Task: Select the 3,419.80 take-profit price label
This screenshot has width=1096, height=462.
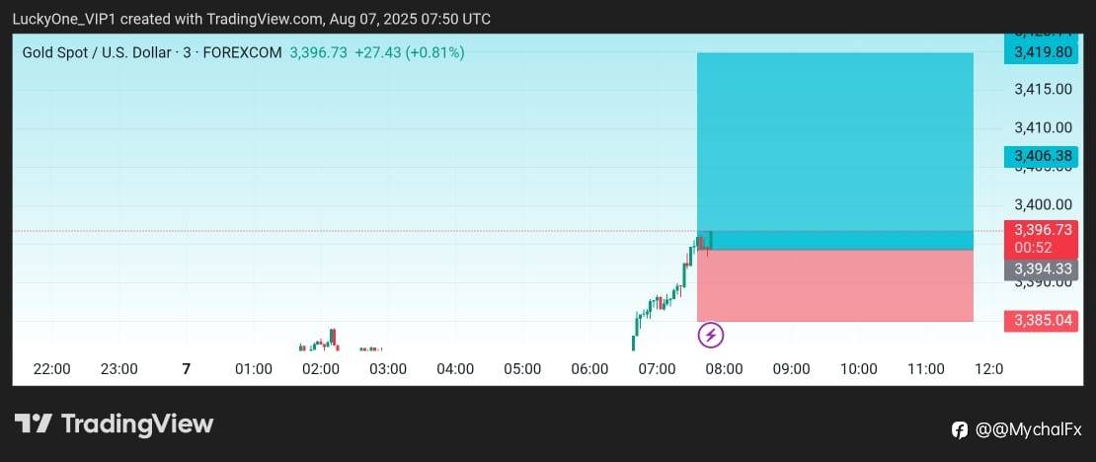Action: click(x=1042, y=52)
